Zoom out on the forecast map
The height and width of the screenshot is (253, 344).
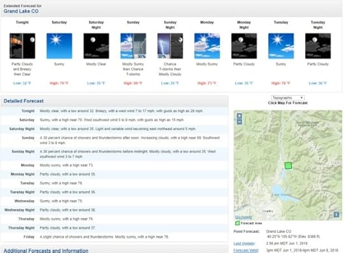pos(240,122)
